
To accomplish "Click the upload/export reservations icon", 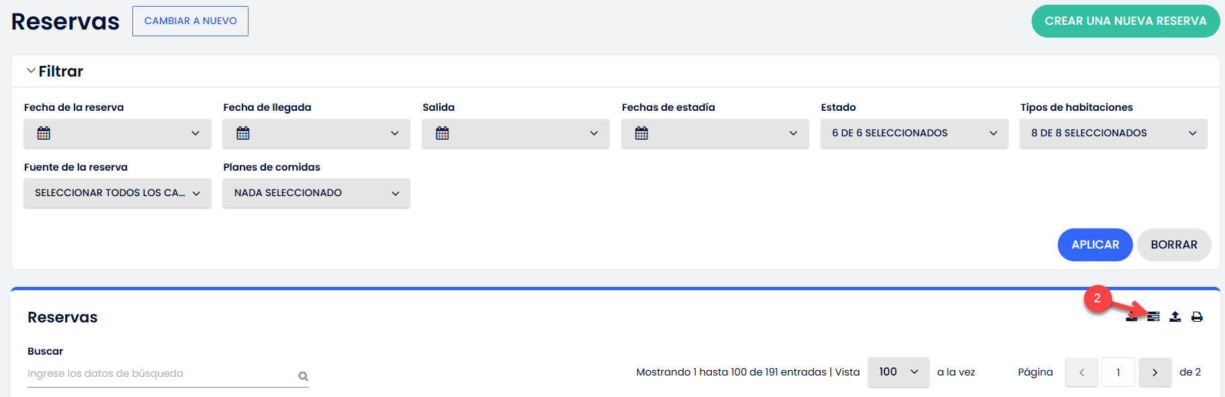I will pyautogui.click(x=1175, y=317).
